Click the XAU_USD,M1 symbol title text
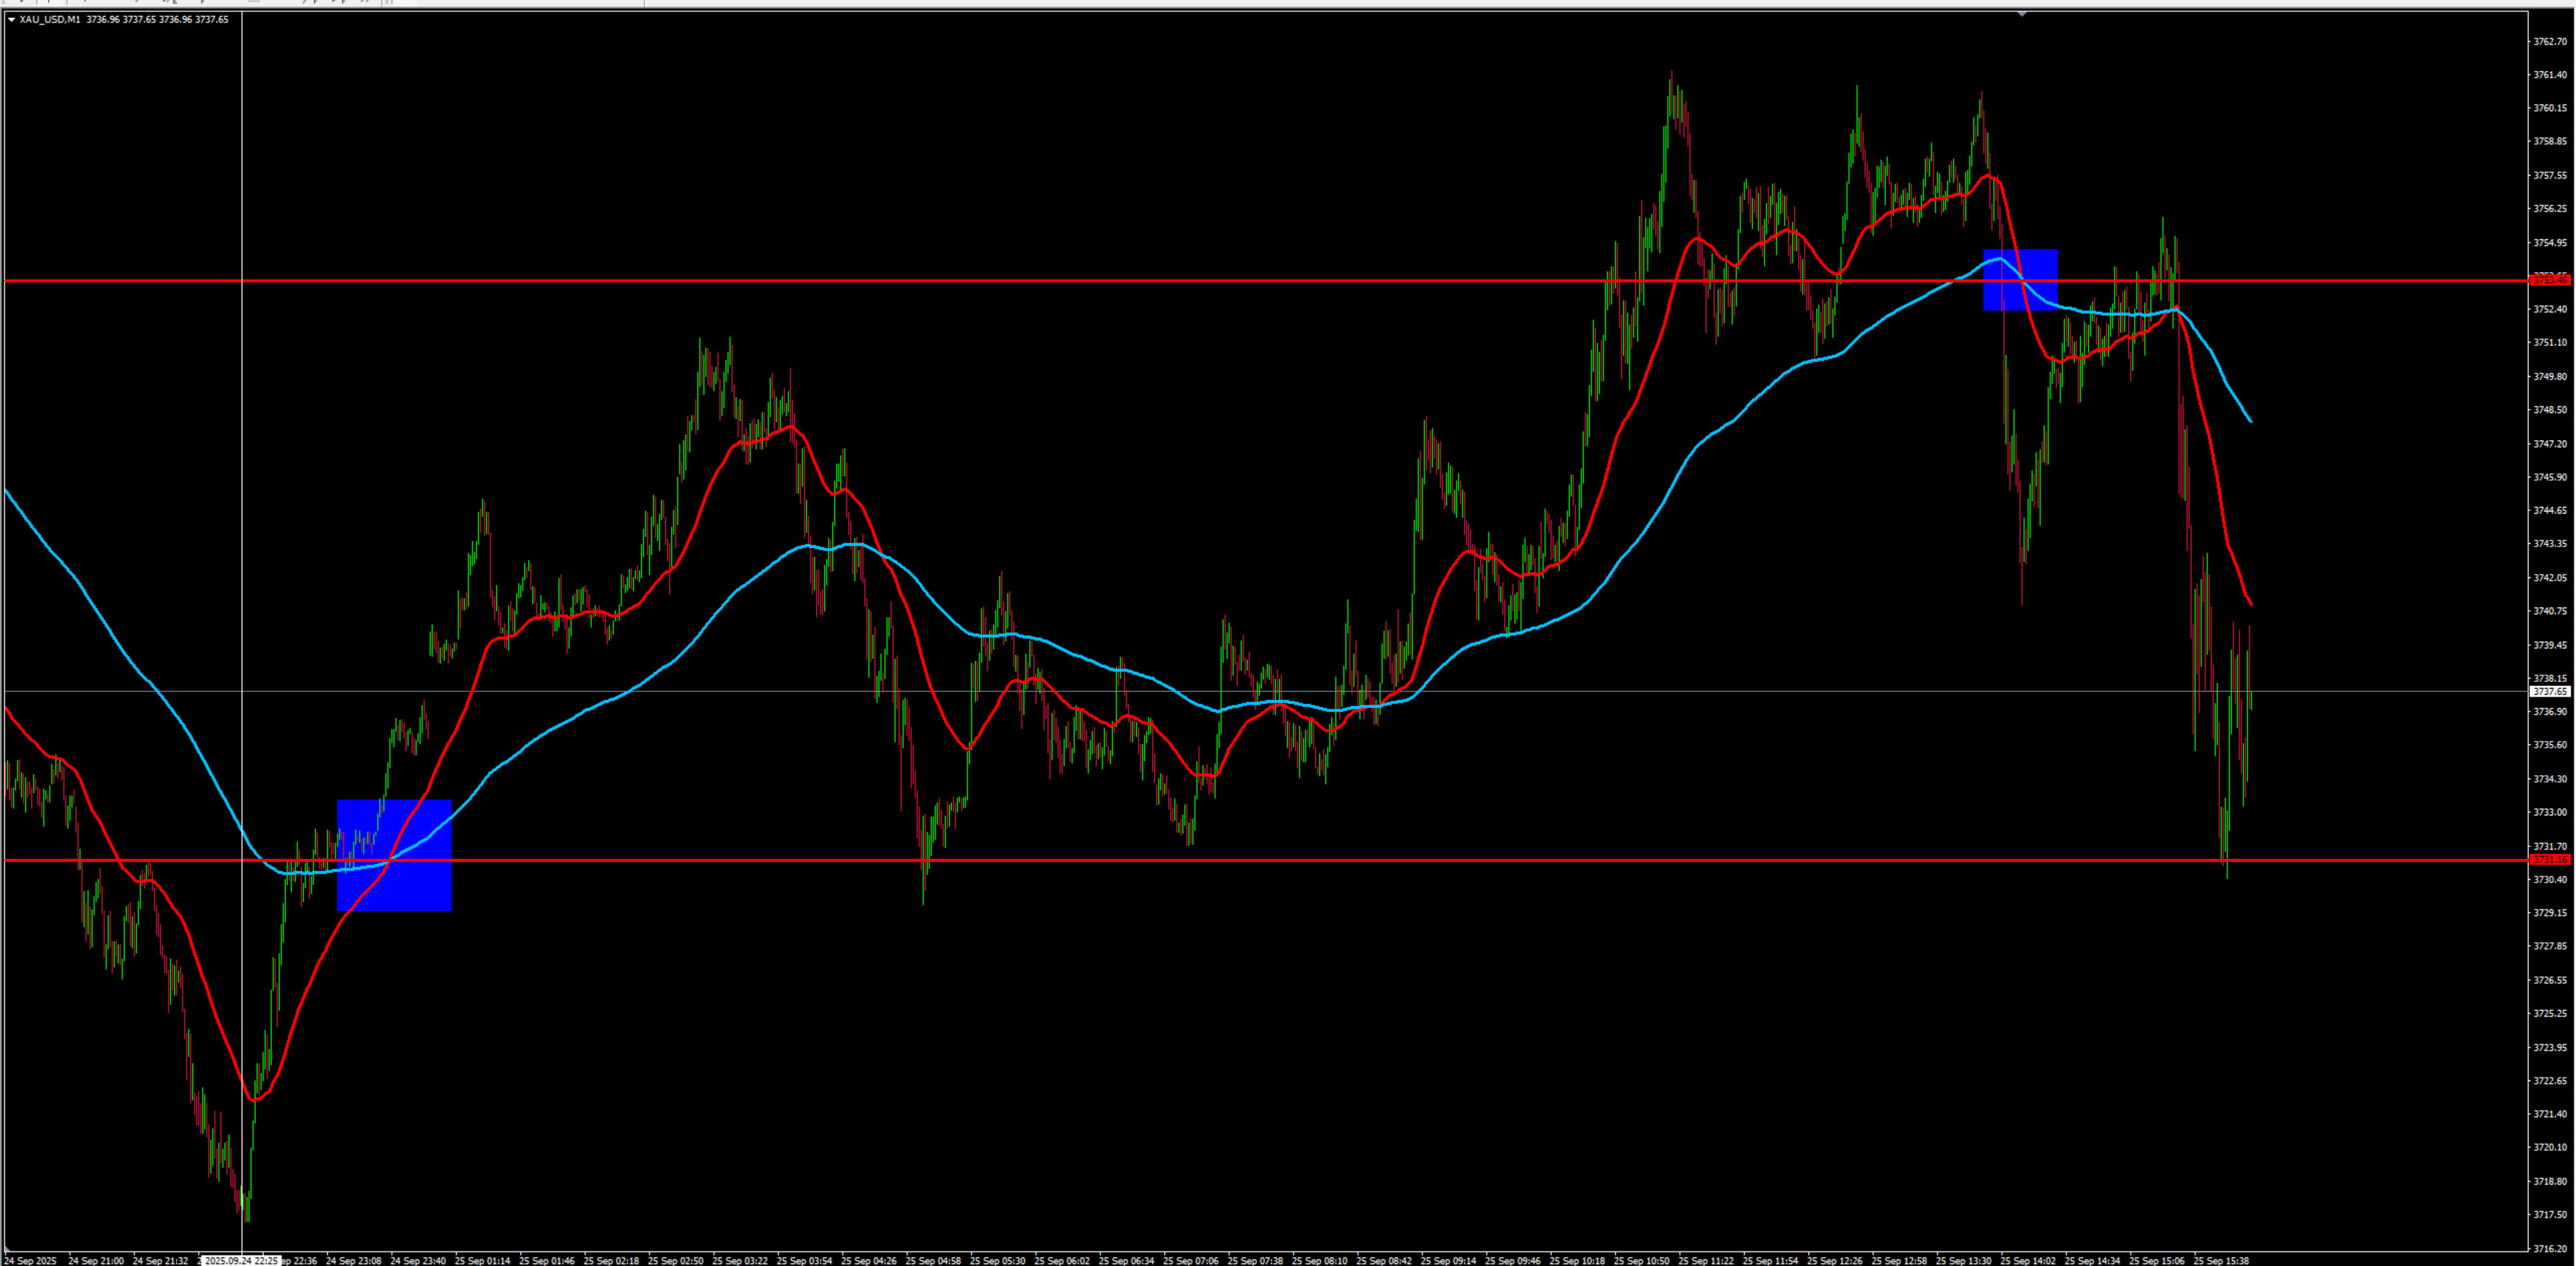Viewport: 2576px width, 1266px height. [49, 20]
